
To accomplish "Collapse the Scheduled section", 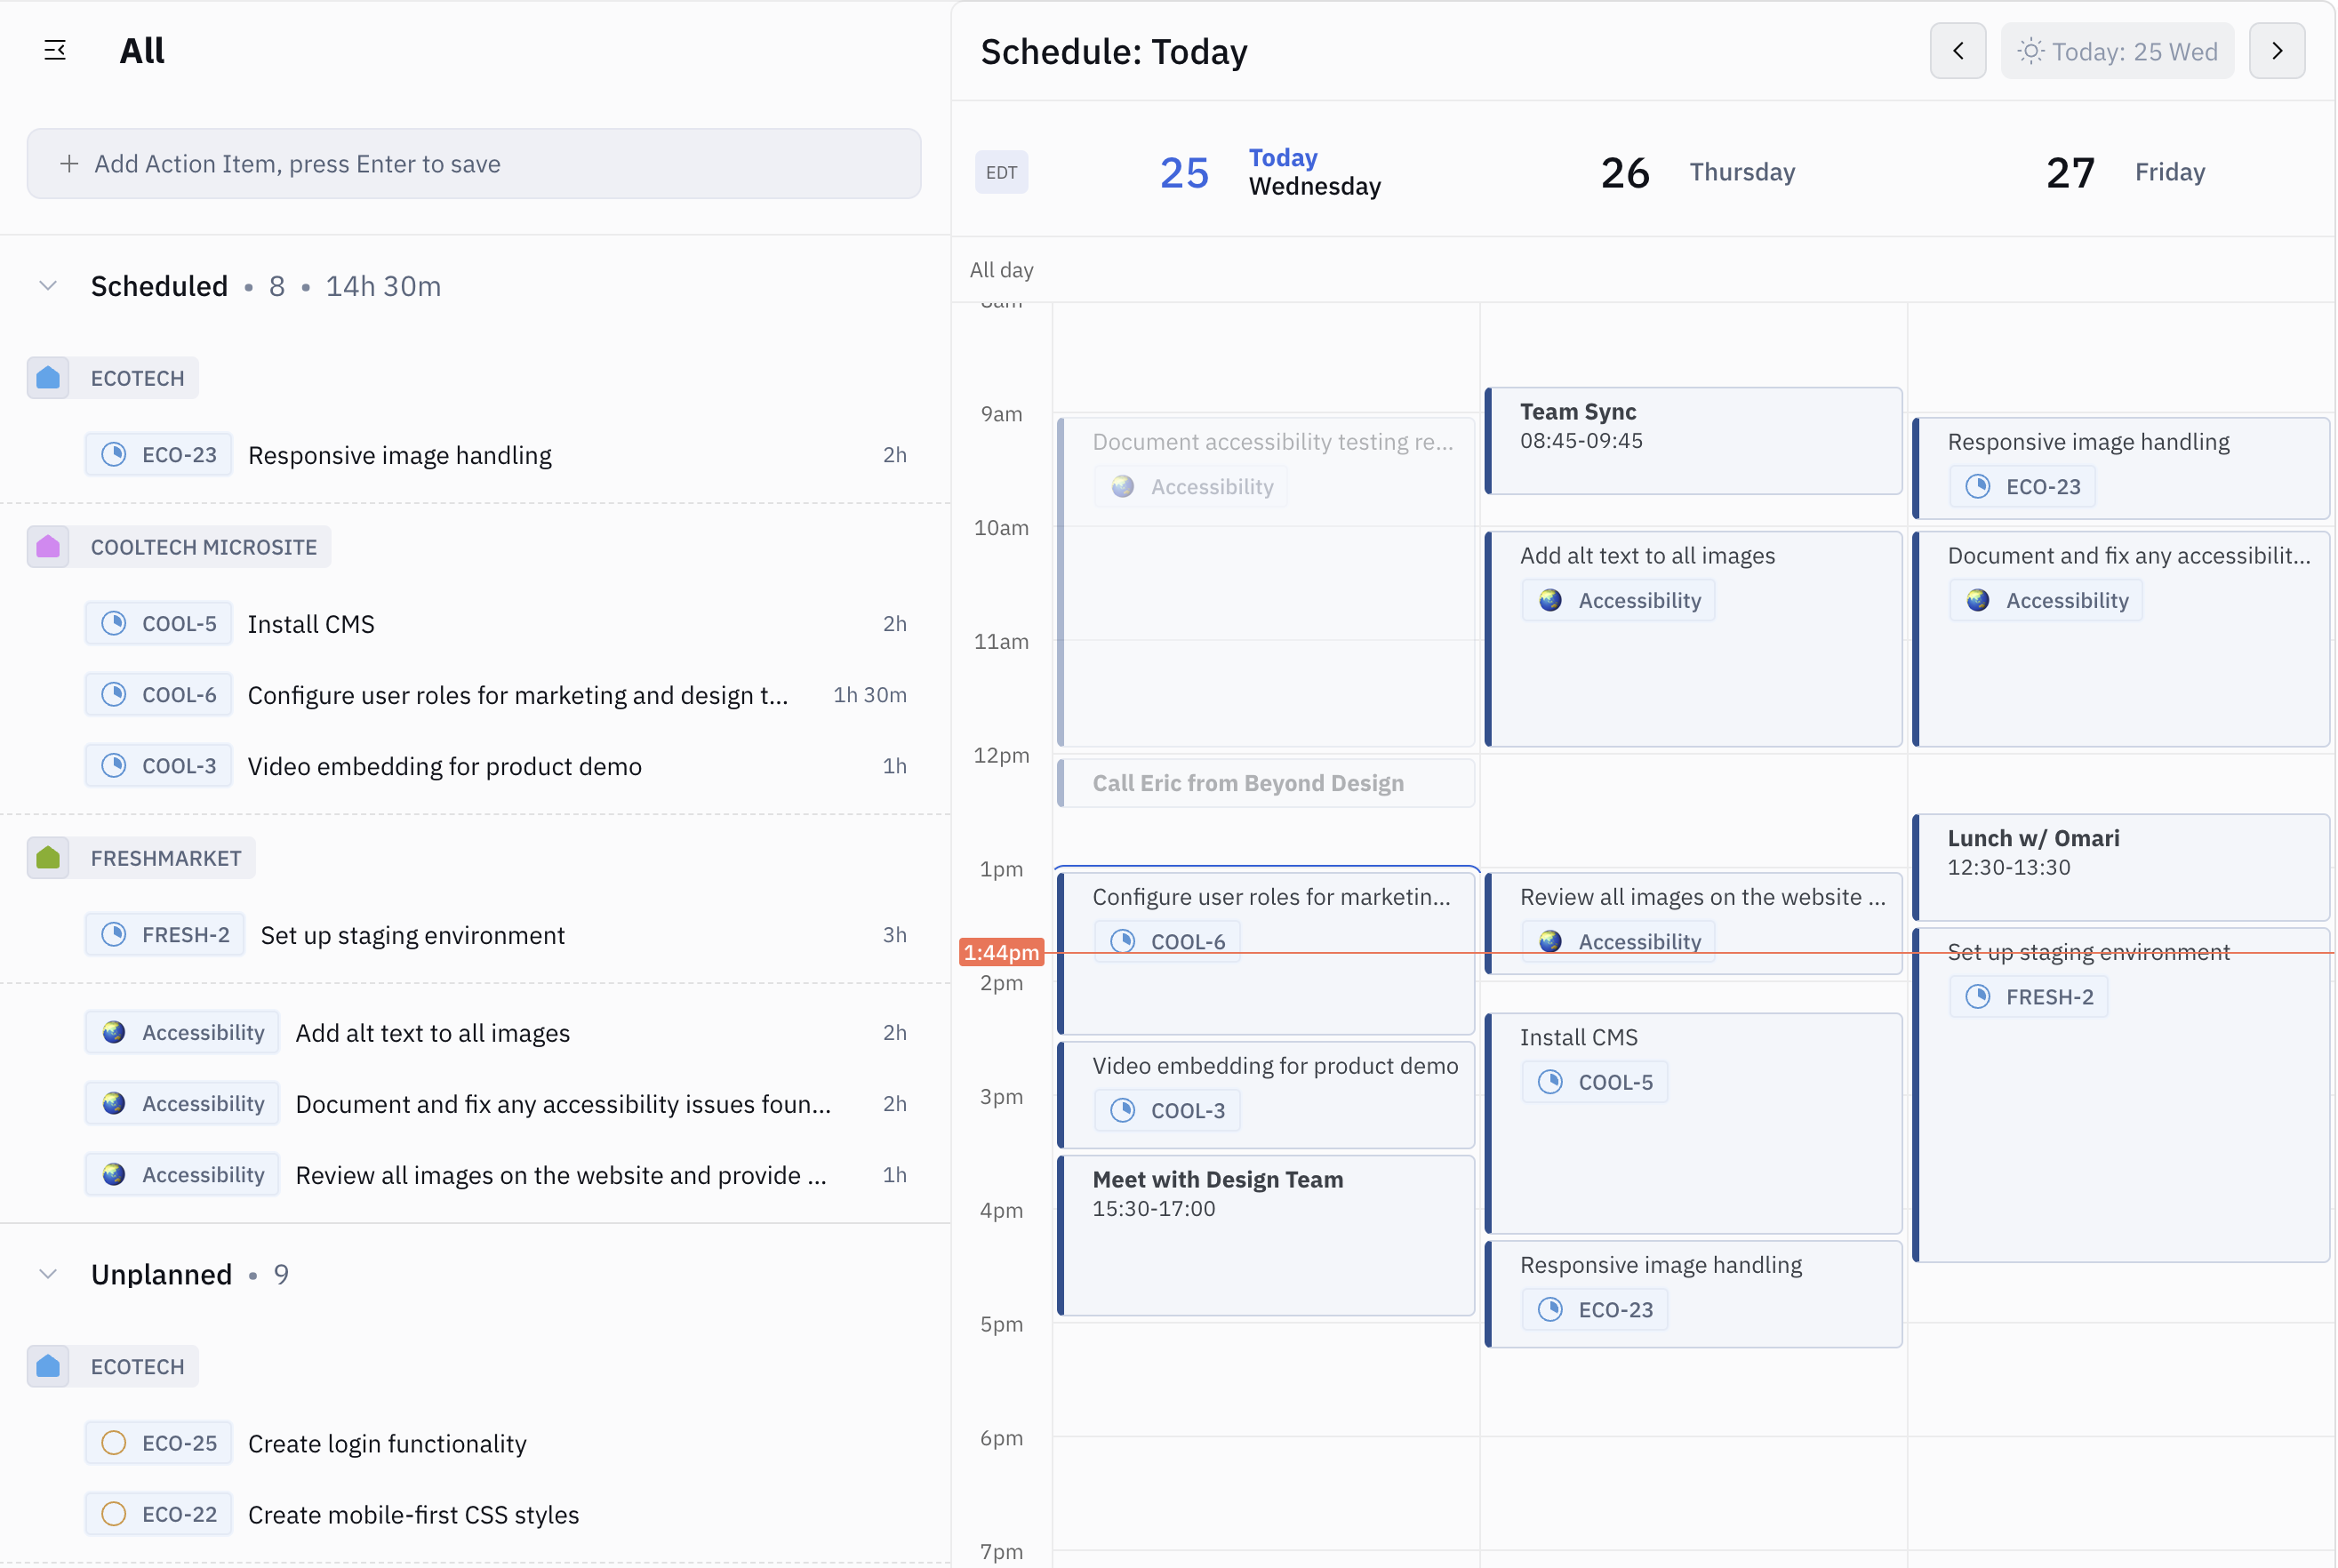I will (x=48, y=286).
